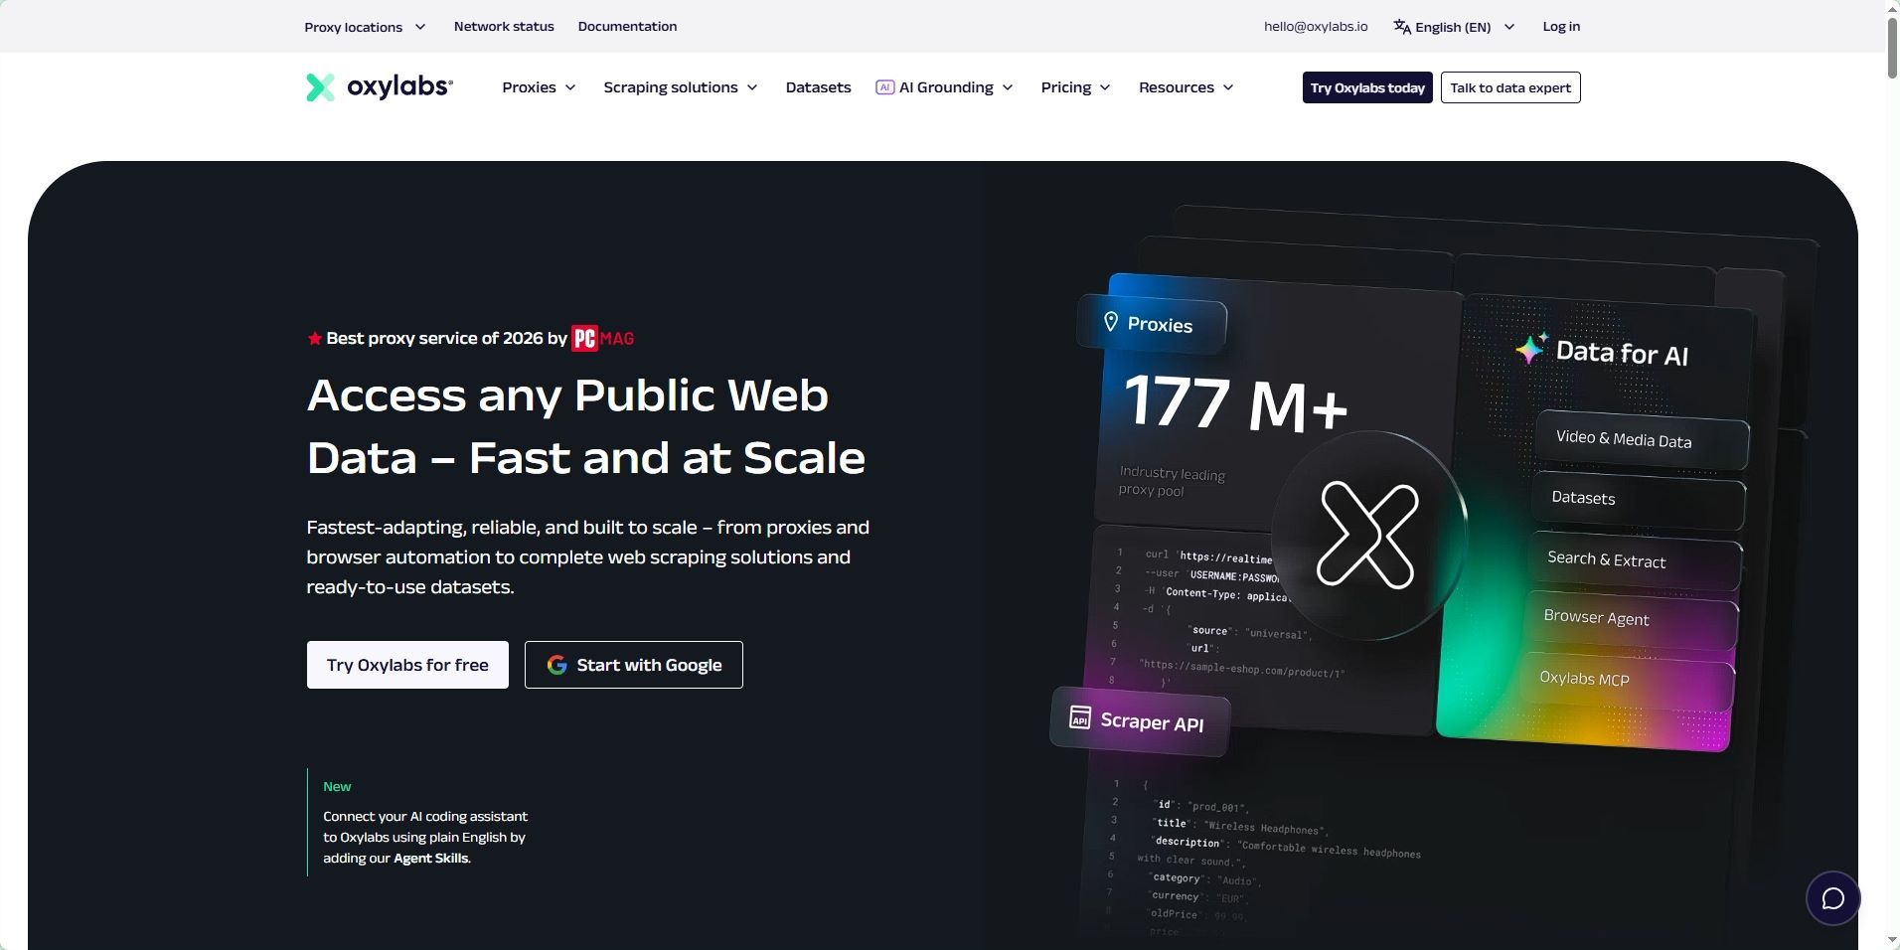Open the Scraping solutions menu label

(x=671, y=87)
